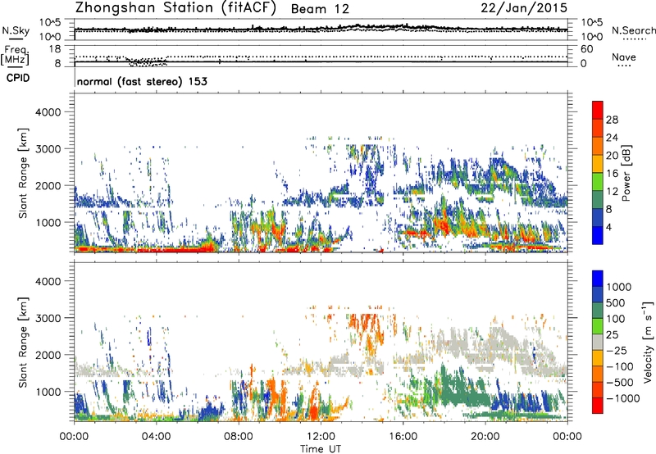
Task: Click the Time UT axis label
Action: click(321, 448)
